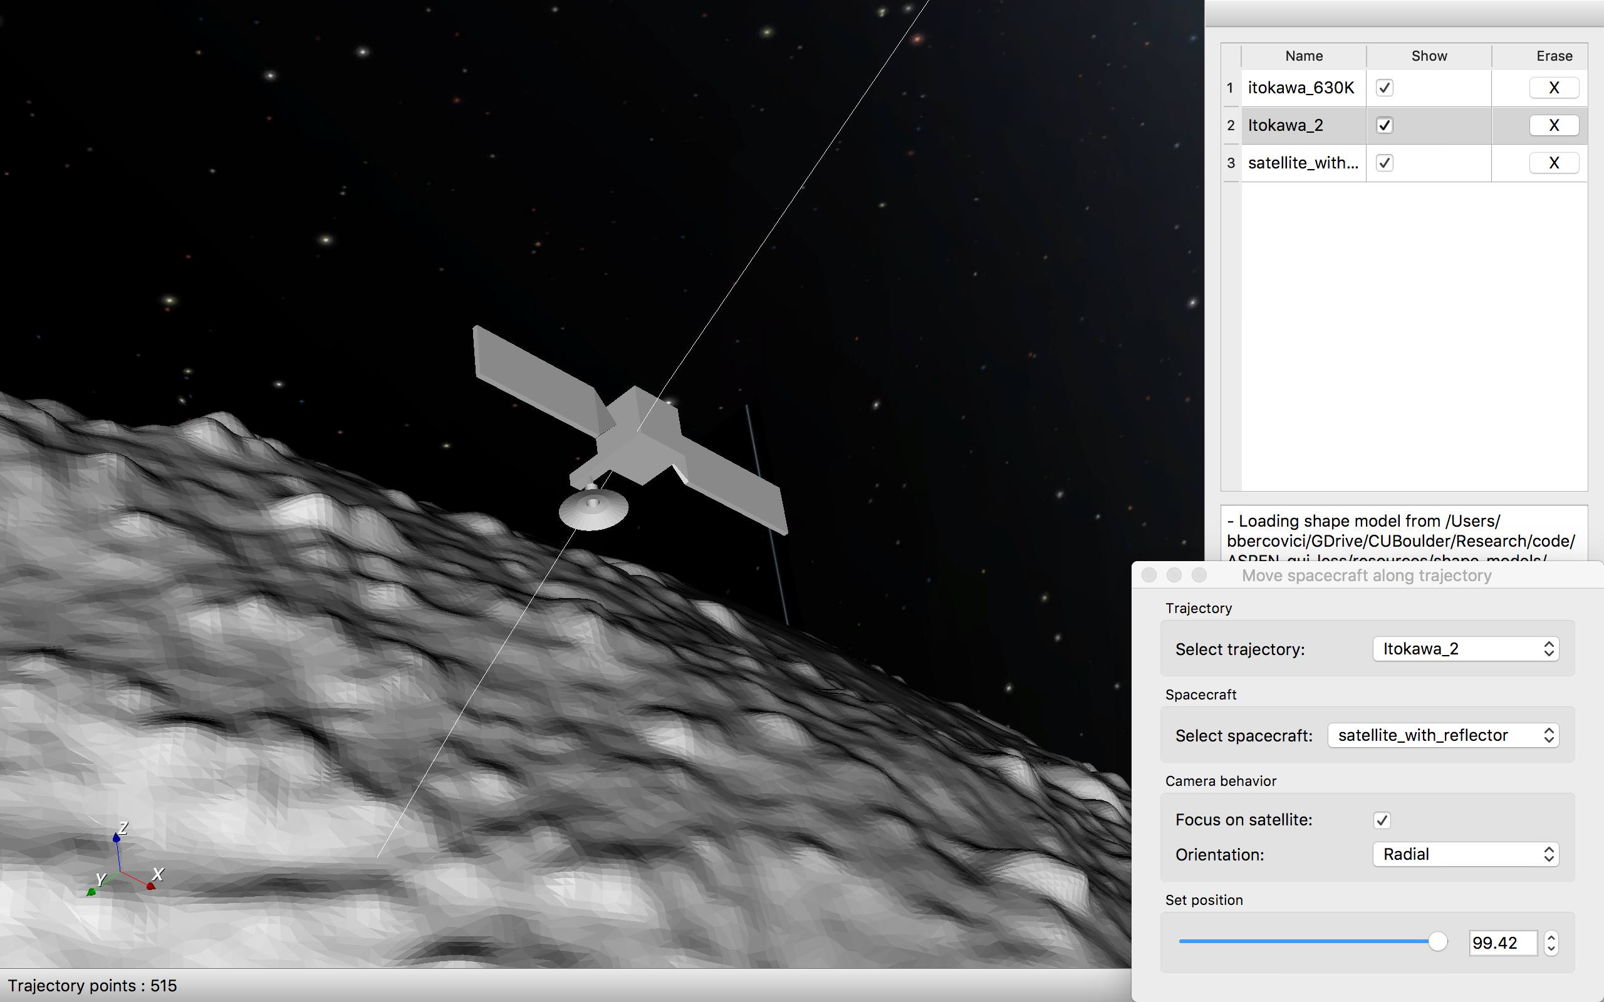Click the Name column header
1604x1002 pixels.
[1303, 56]
